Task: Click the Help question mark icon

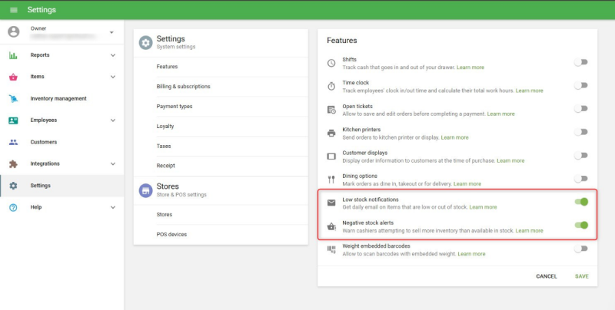Action: 13,207
